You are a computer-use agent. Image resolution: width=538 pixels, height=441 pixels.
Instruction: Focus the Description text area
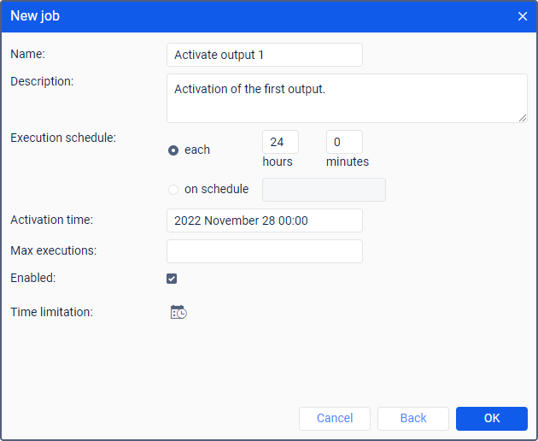[347, 97]
